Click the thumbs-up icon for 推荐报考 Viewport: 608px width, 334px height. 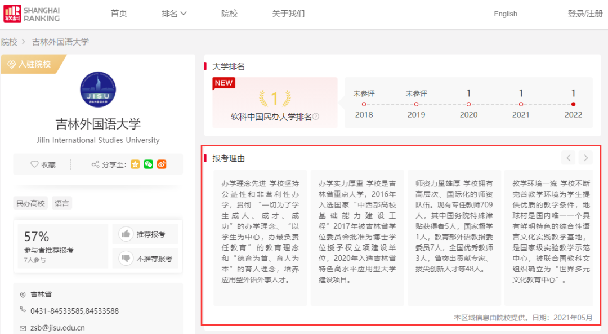125,234
